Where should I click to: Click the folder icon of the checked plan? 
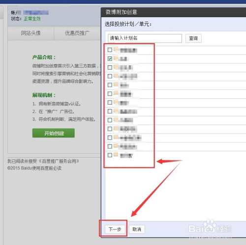coord(116,58)
